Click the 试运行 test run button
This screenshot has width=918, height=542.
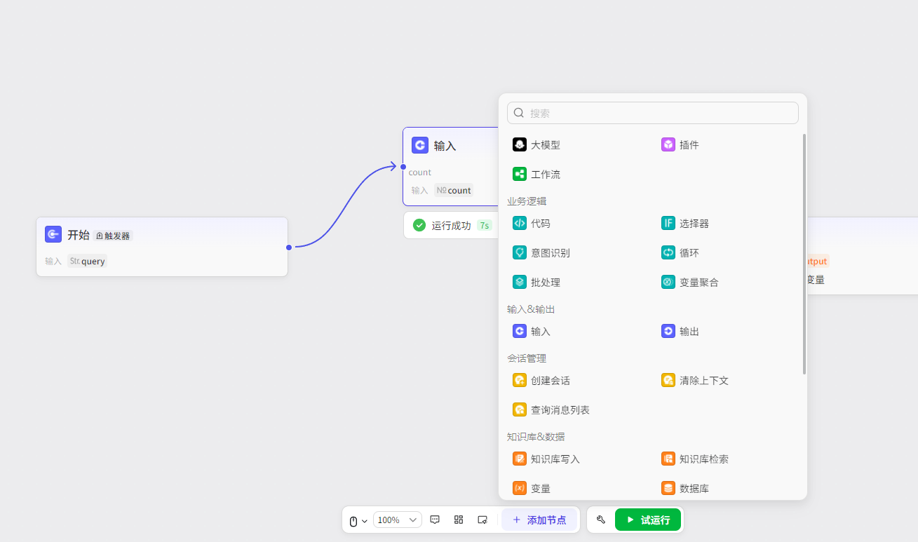click(x=647, y=520)
